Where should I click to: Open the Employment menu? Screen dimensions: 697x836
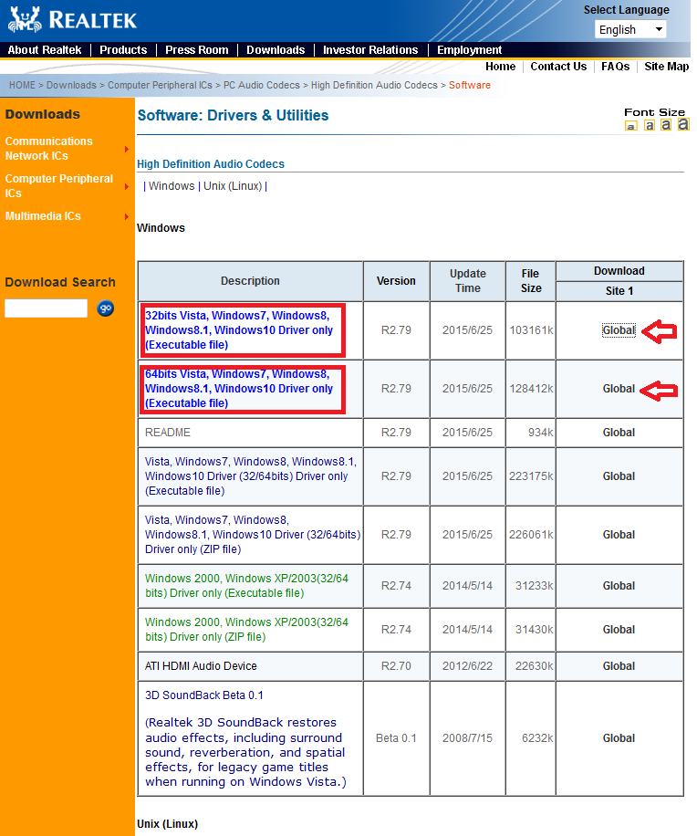(470, 49)
